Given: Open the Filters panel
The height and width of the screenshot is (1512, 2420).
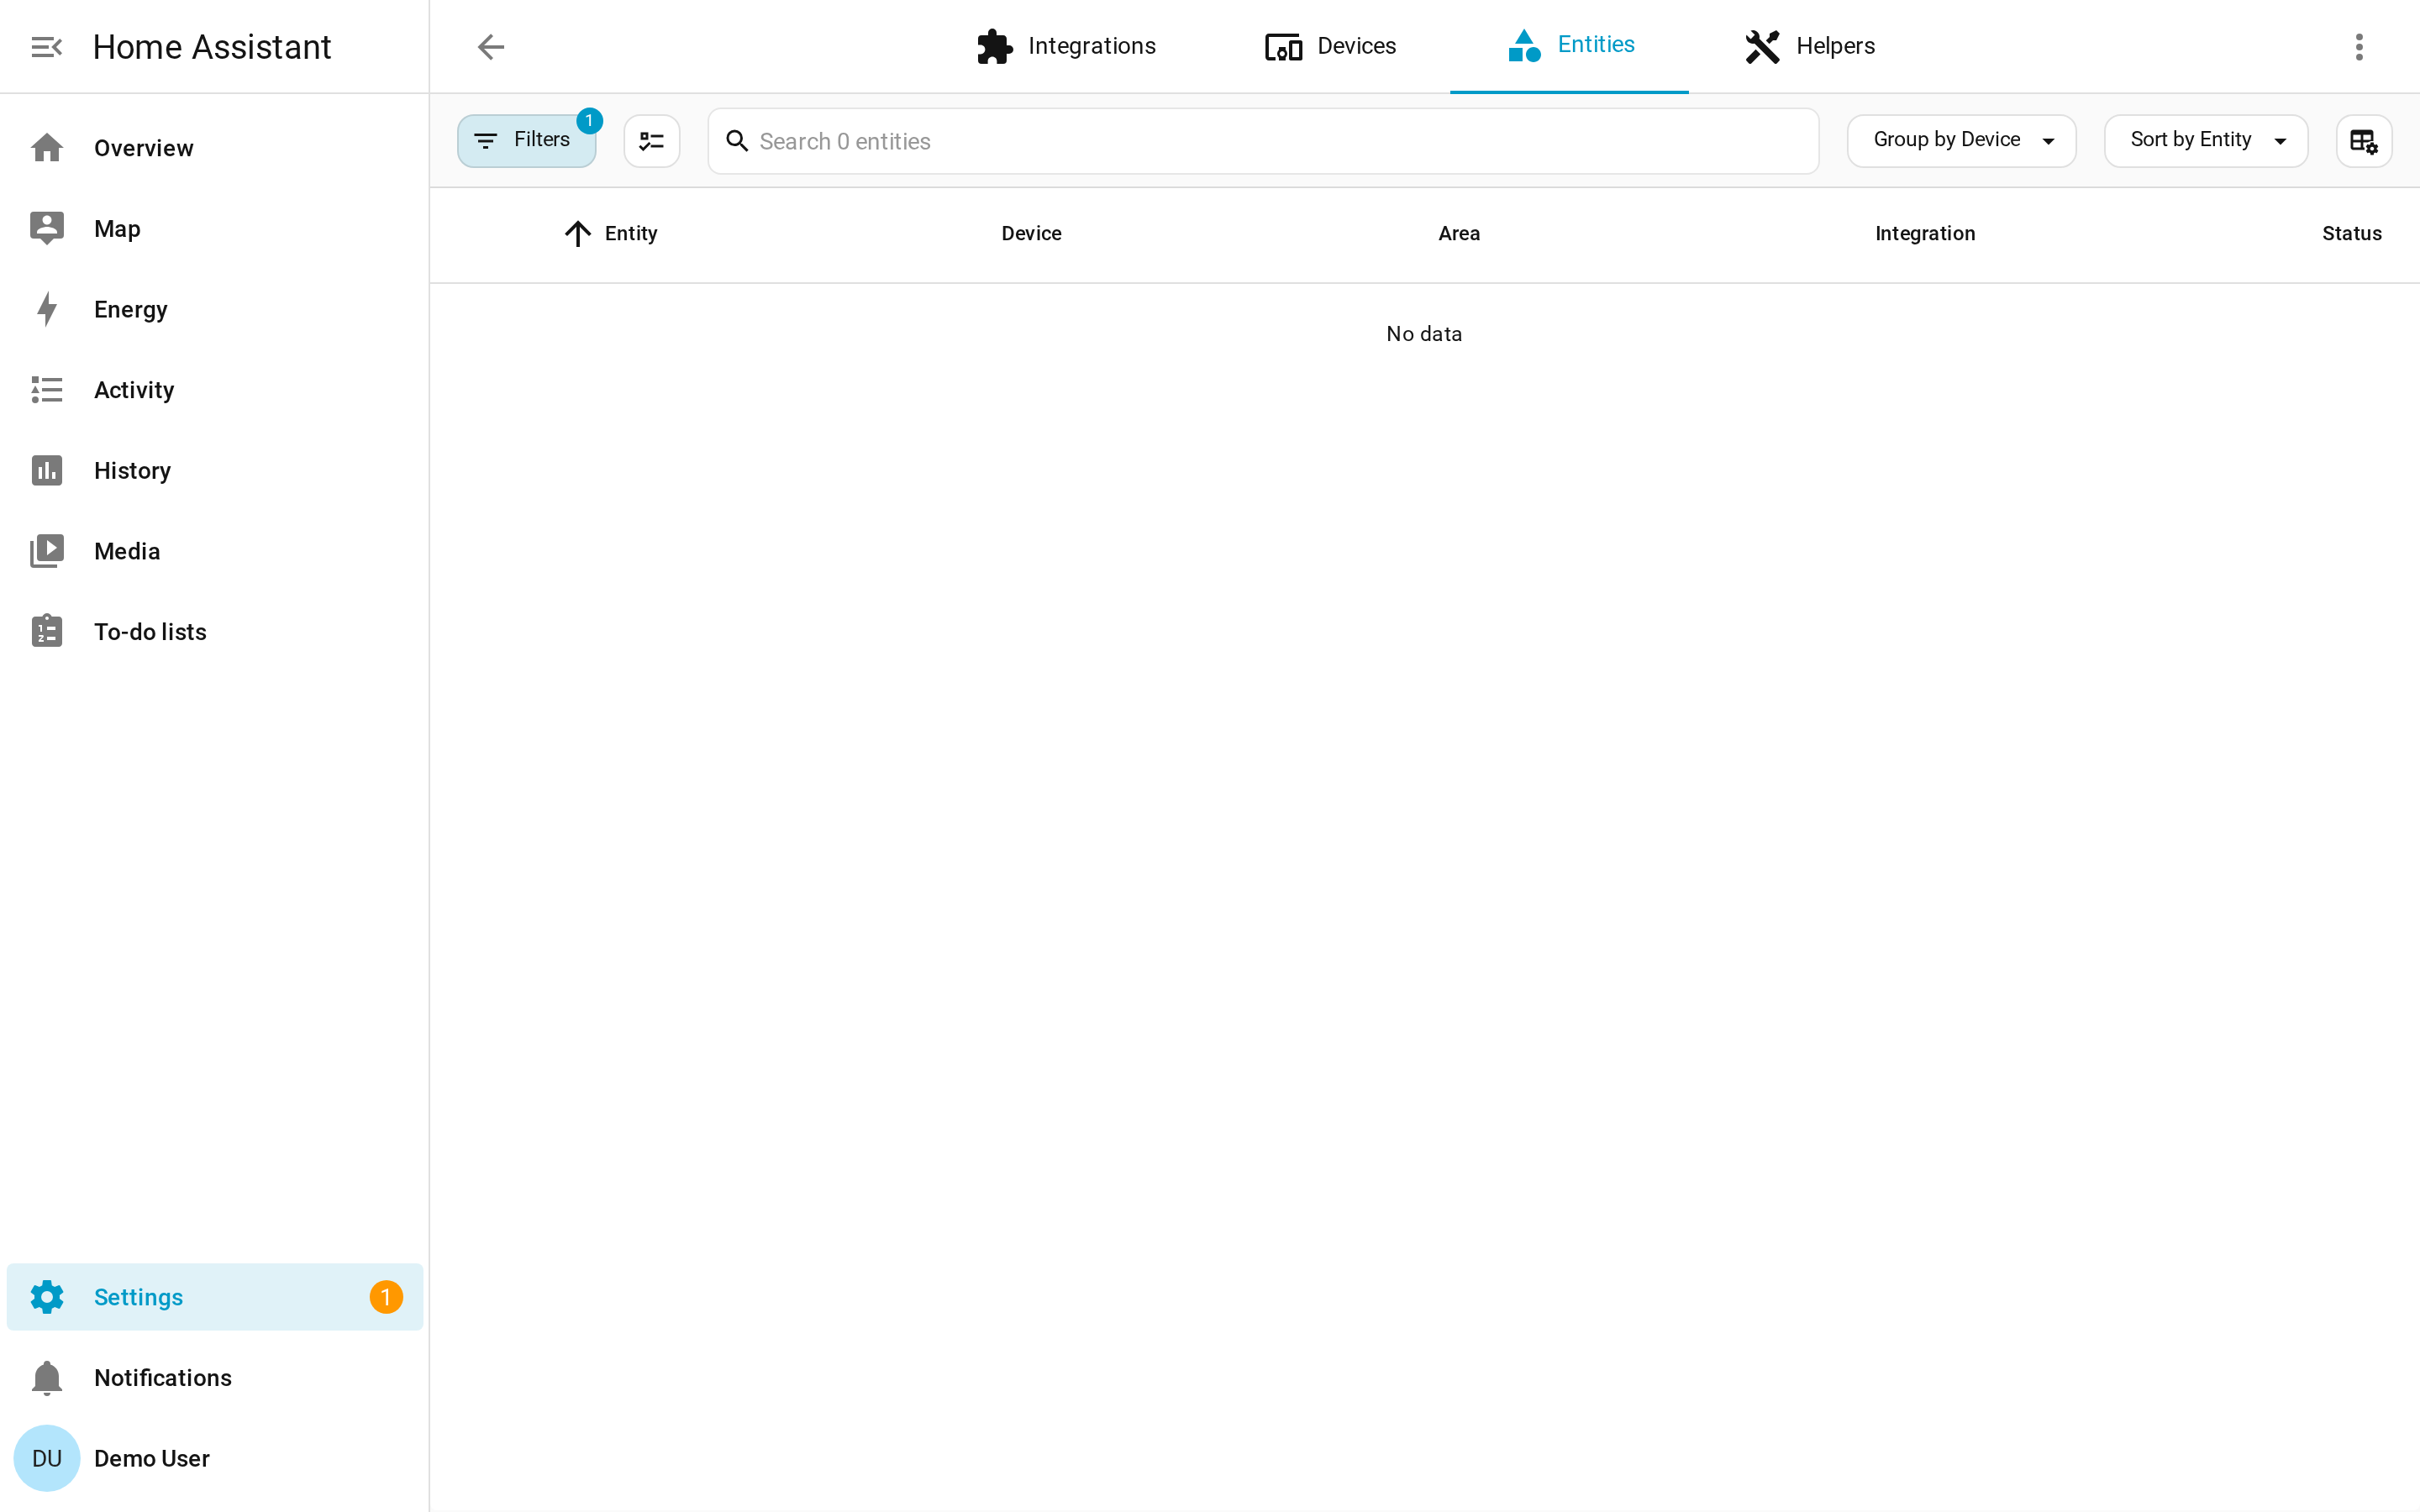Looking at the screenshot, I should (527, 141).
